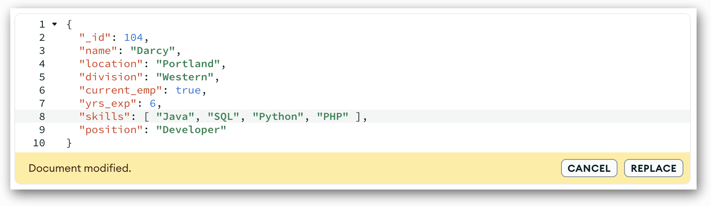Click the _id value 104
Image resolution: width=711 pixels, height=206 pixels.
[x=133, y=37]
